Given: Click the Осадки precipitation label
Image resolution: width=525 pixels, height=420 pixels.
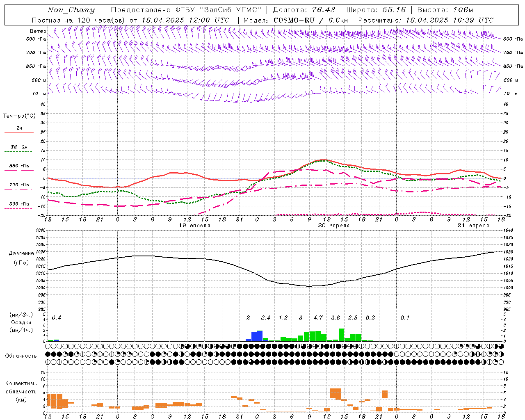Looking at the screenshot, I should click(21, 322).
